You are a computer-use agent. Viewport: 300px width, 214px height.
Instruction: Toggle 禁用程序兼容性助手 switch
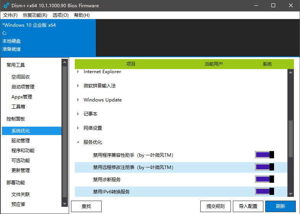tap(265, 155)
